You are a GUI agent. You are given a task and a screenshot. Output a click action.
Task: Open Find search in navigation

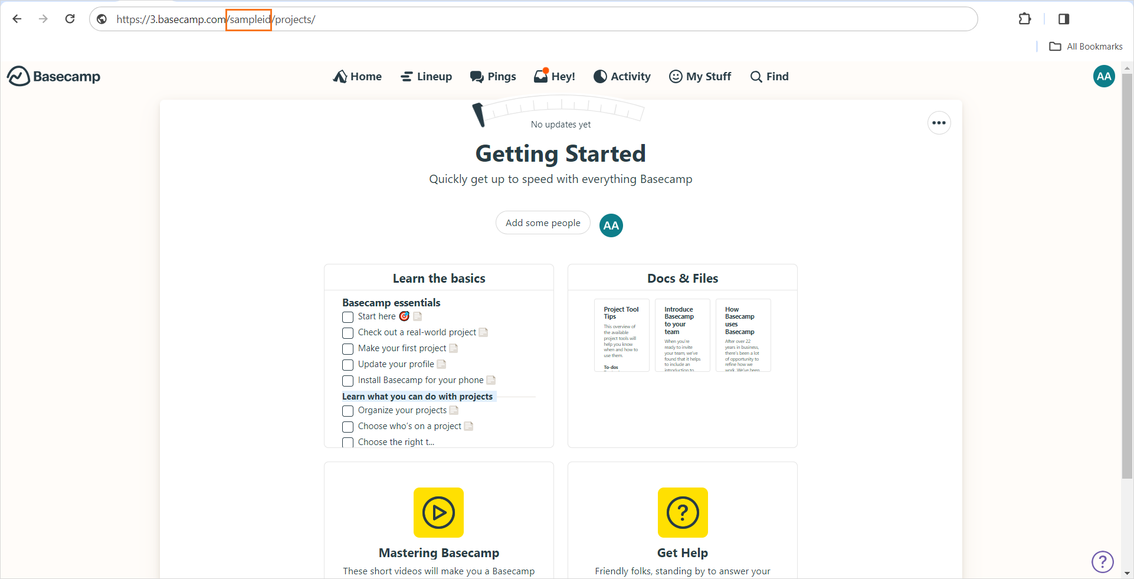coord(769,76)
